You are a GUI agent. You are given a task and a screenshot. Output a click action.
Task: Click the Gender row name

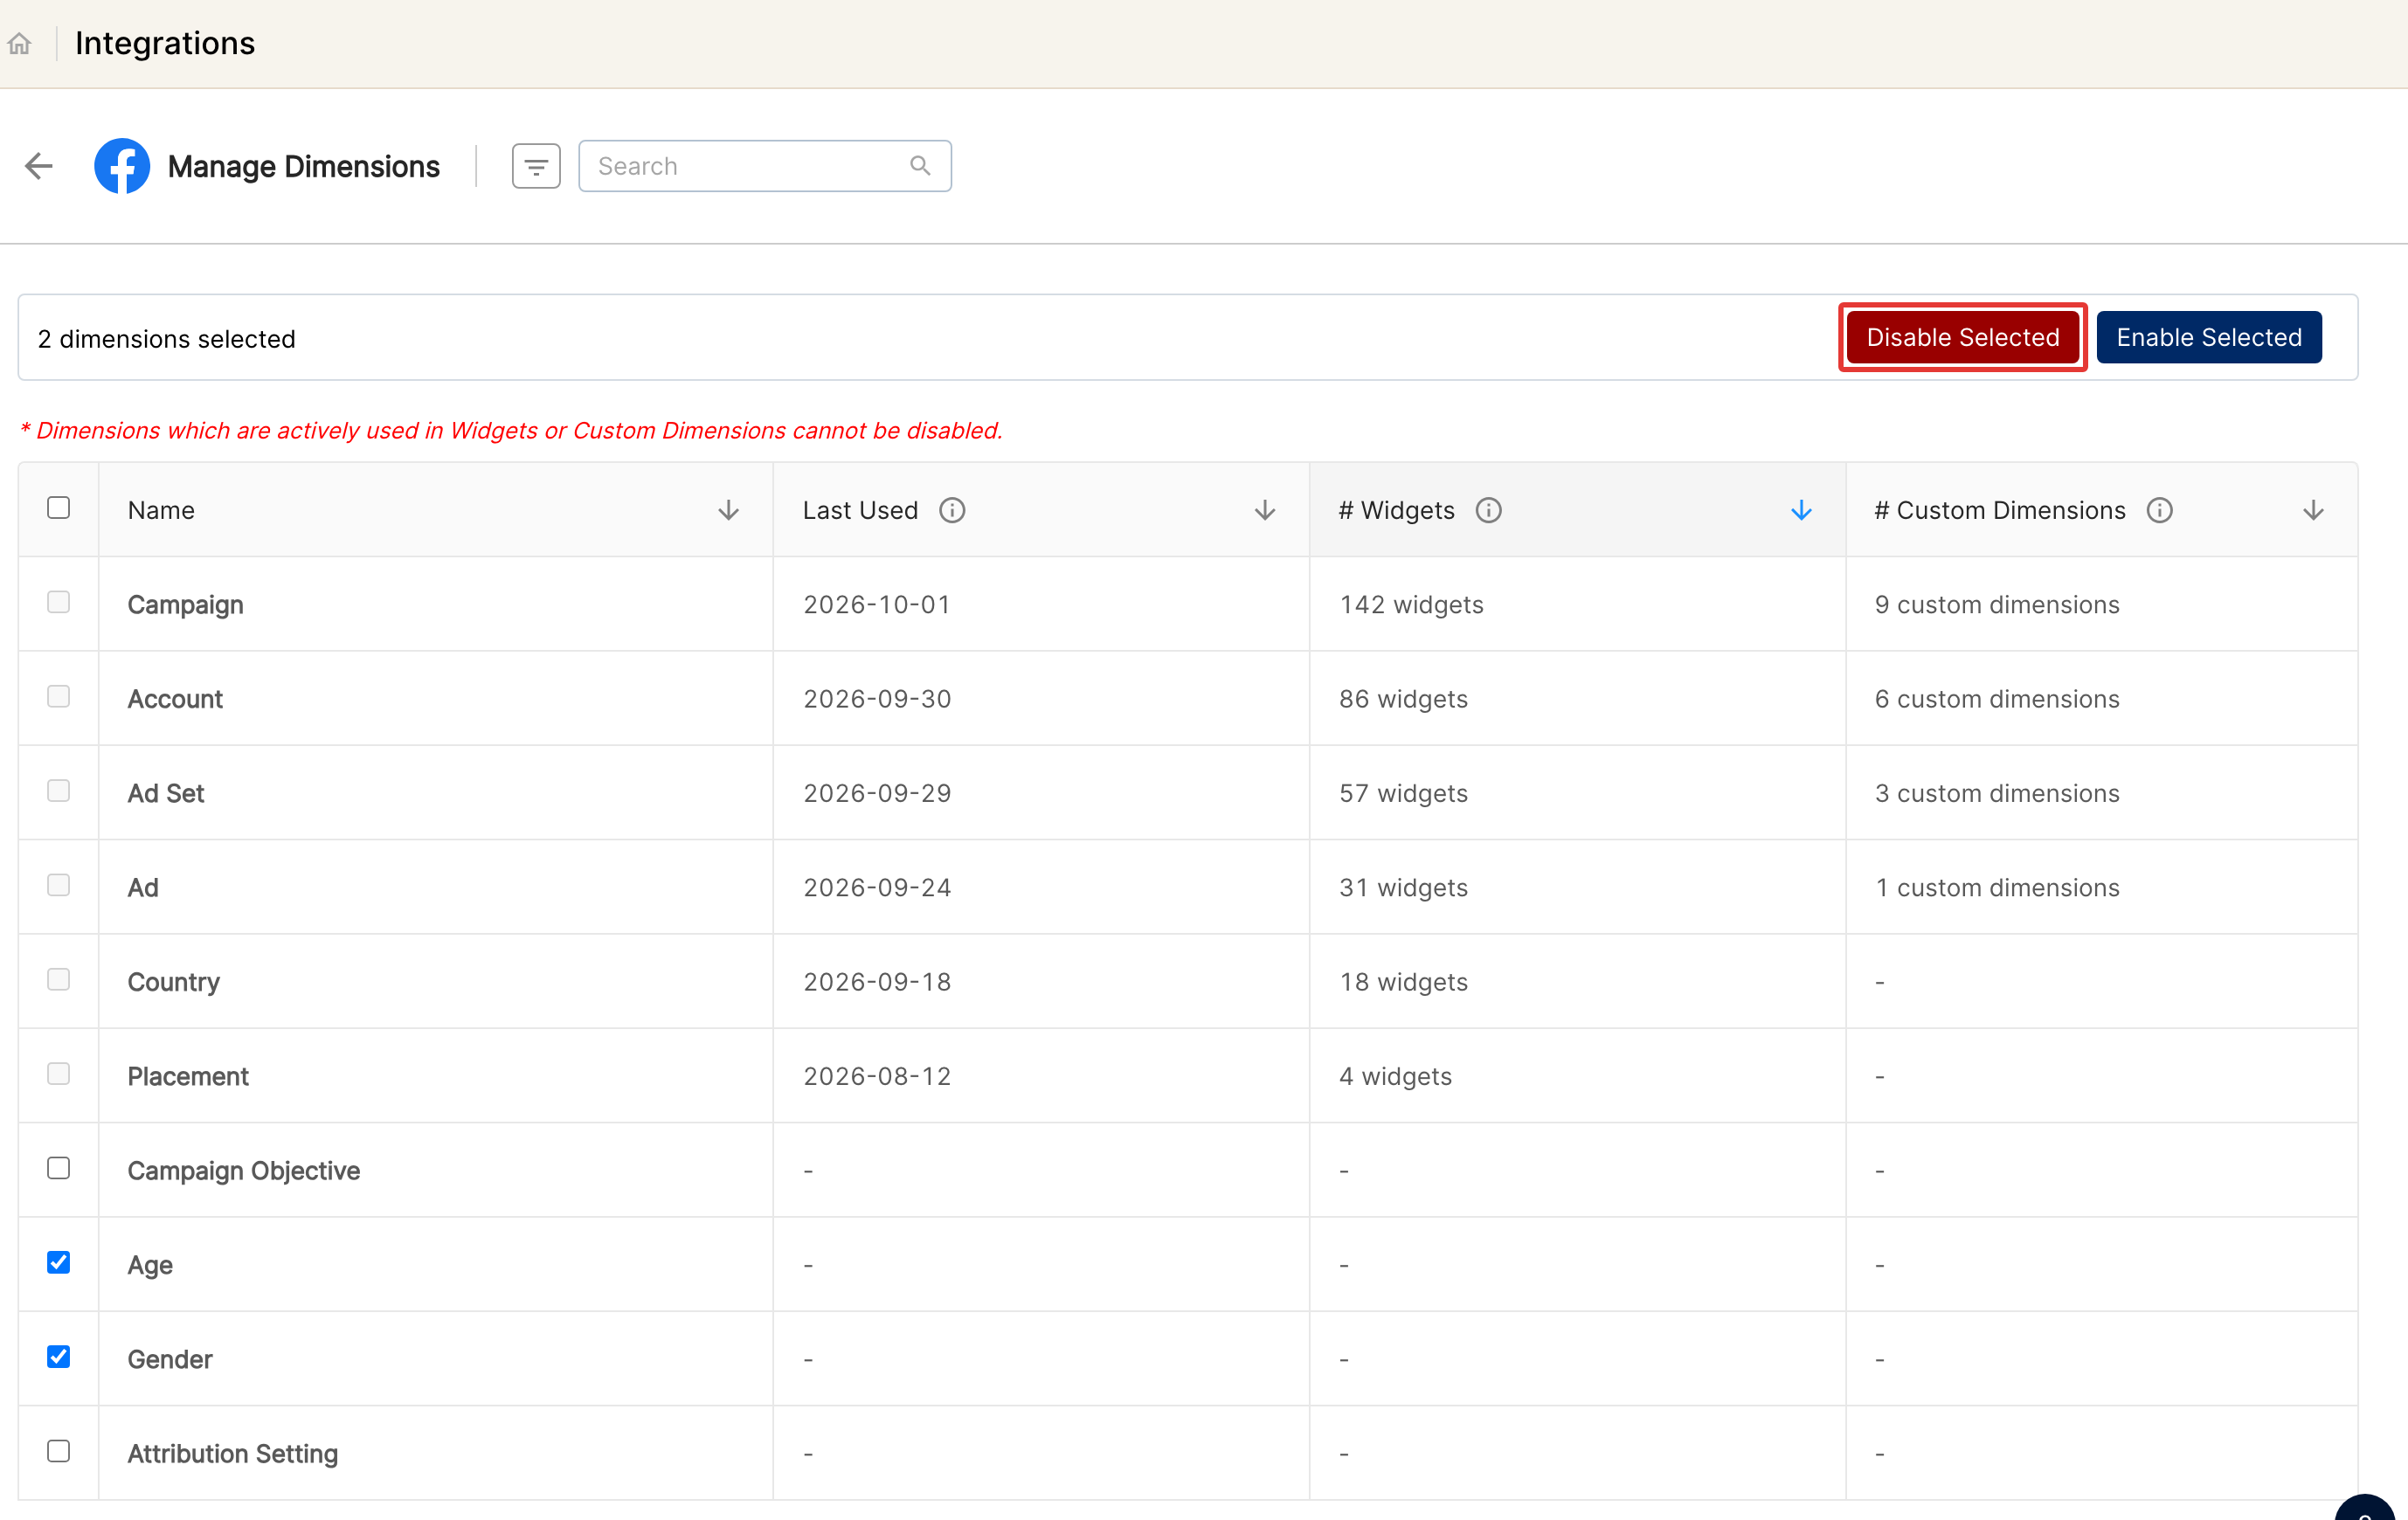(x=170, y=1359)
